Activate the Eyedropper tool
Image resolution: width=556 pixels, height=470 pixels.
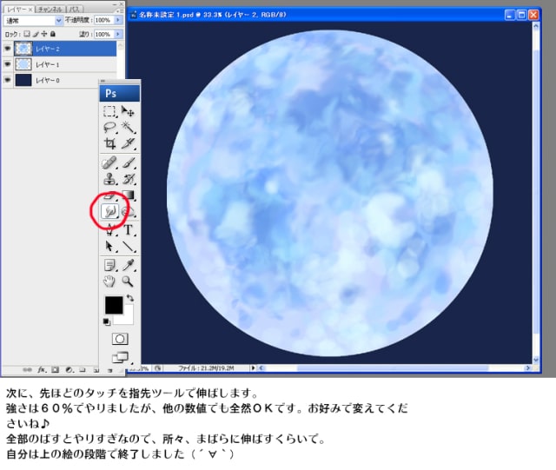[129, 265]
